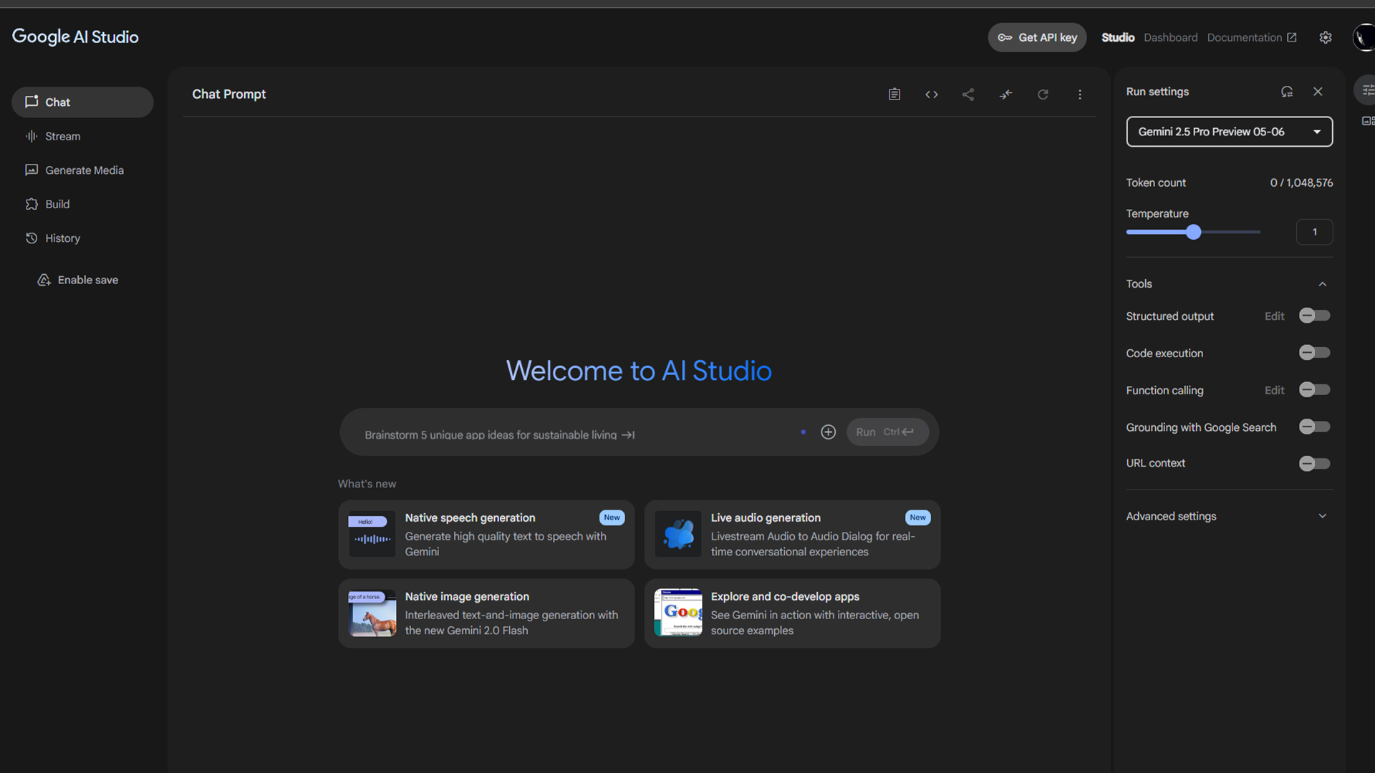This screenshot has width=1375, height=773.
Task: Click the compare mode arrows icon
Action: pyautogui.click(x=1005, y=94)
